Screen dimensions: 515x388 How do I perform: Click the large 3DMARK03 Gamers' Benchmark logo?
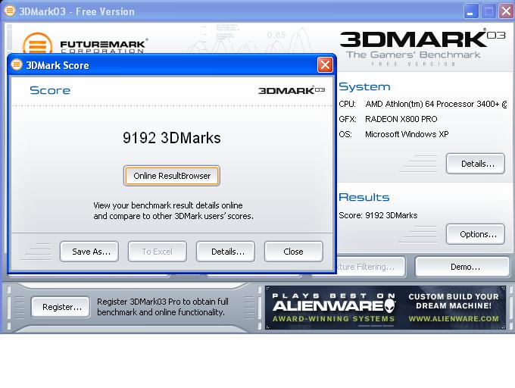tap(423, 48)
